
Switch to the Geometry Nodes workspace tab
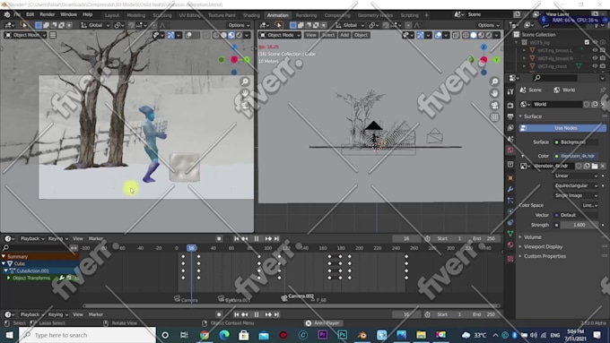click(375, 15)
